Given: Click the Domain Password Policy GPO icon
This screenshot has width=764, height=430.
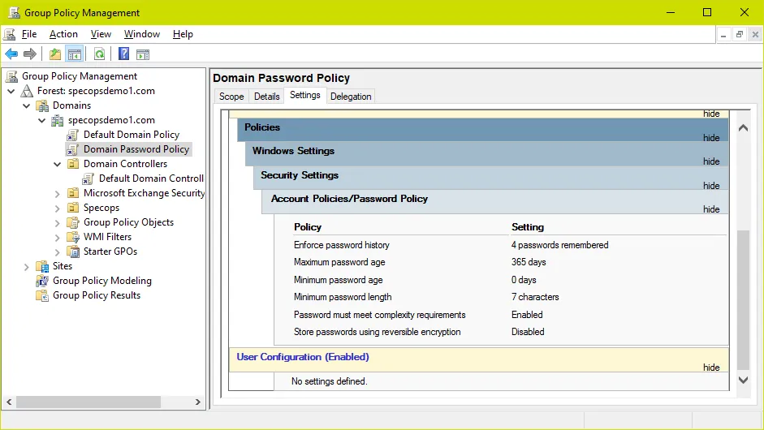Looking at the screenshot, I should pyautogui.click(x=72, y=149).
